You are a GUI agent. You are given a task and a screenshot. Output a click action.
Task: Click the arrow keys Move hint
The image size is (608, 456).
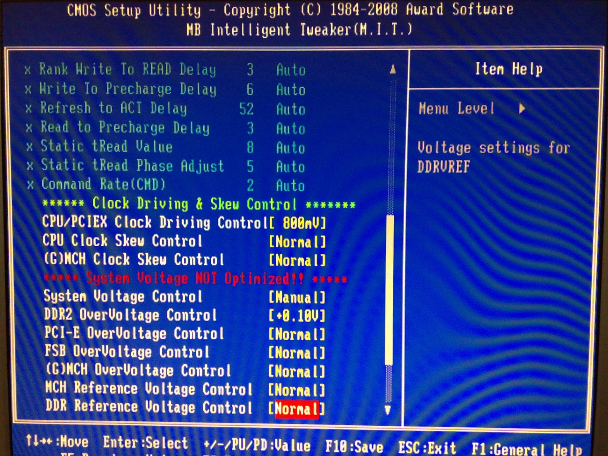click(57, 442)
